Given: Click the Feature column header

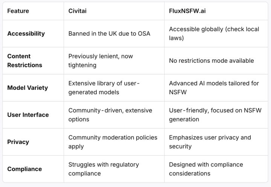Looking at the screenshot, I should coord(18,11).
